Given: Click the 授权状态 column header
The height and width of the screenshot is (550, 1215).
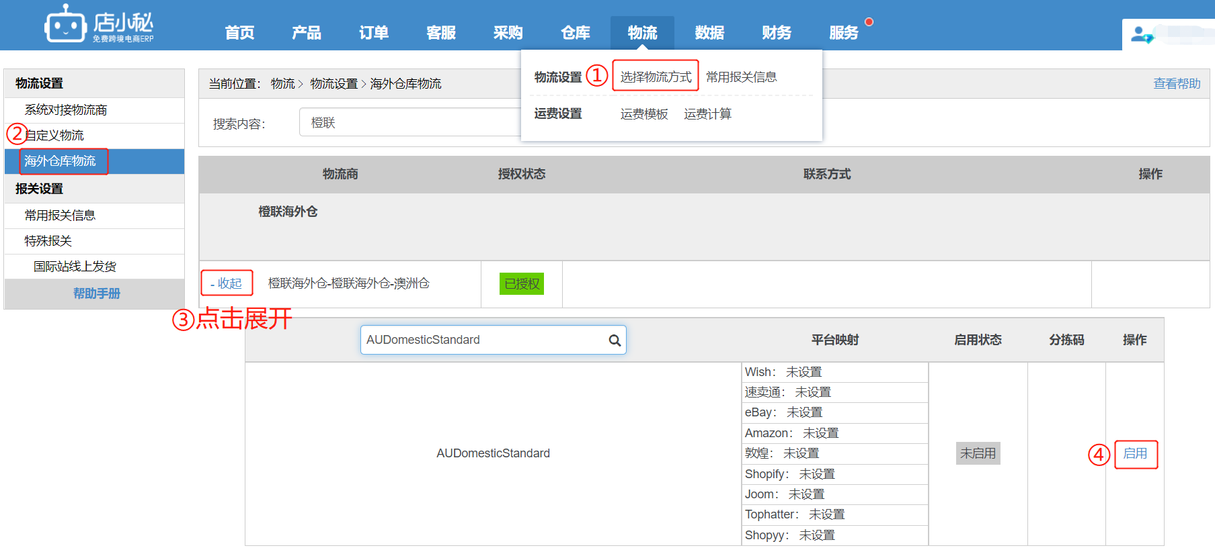Looking at the screenshot, I should coord(522,175).
